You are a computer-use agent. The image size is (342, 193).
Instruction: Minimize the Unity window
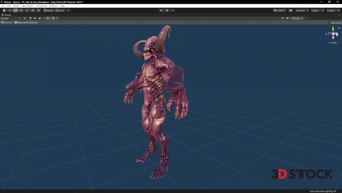321,2
